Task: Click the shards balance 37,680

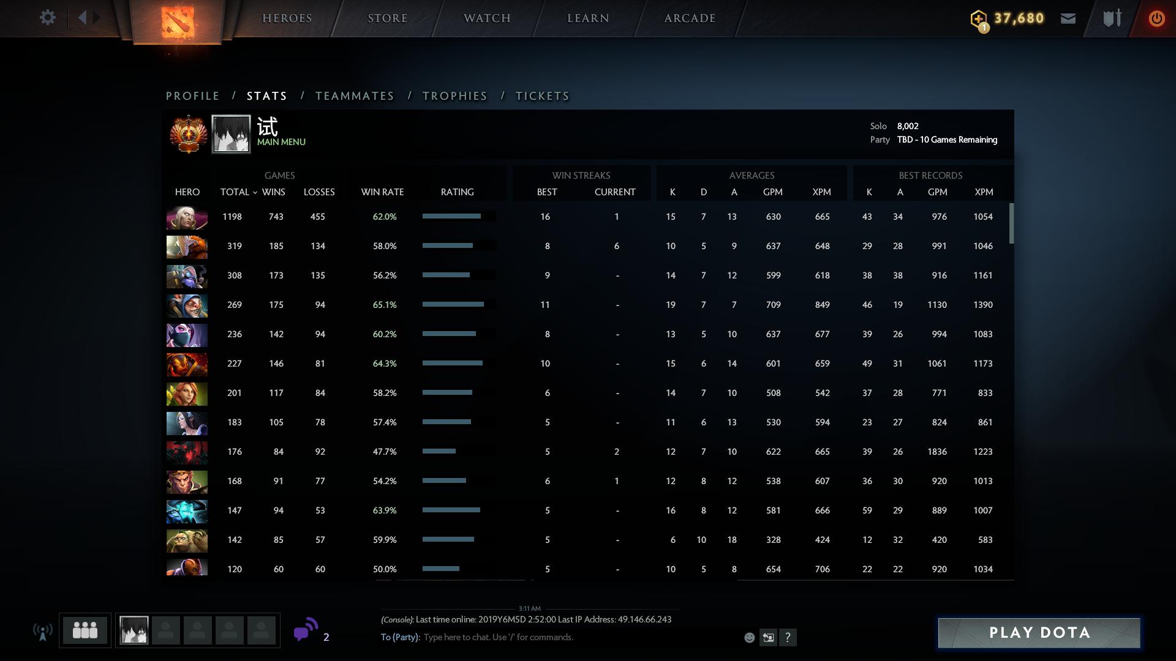Action: (1019, 18)
